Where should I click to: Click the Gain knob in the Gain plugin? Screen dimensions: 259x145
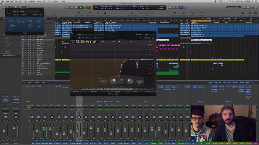click(x=11, y=26)
